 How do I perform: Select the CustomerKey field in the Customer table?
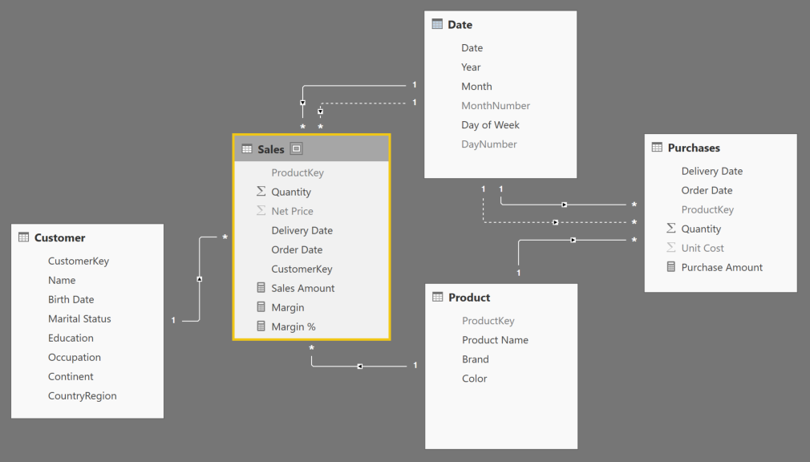pyautogui.click(x=78, y=261)
